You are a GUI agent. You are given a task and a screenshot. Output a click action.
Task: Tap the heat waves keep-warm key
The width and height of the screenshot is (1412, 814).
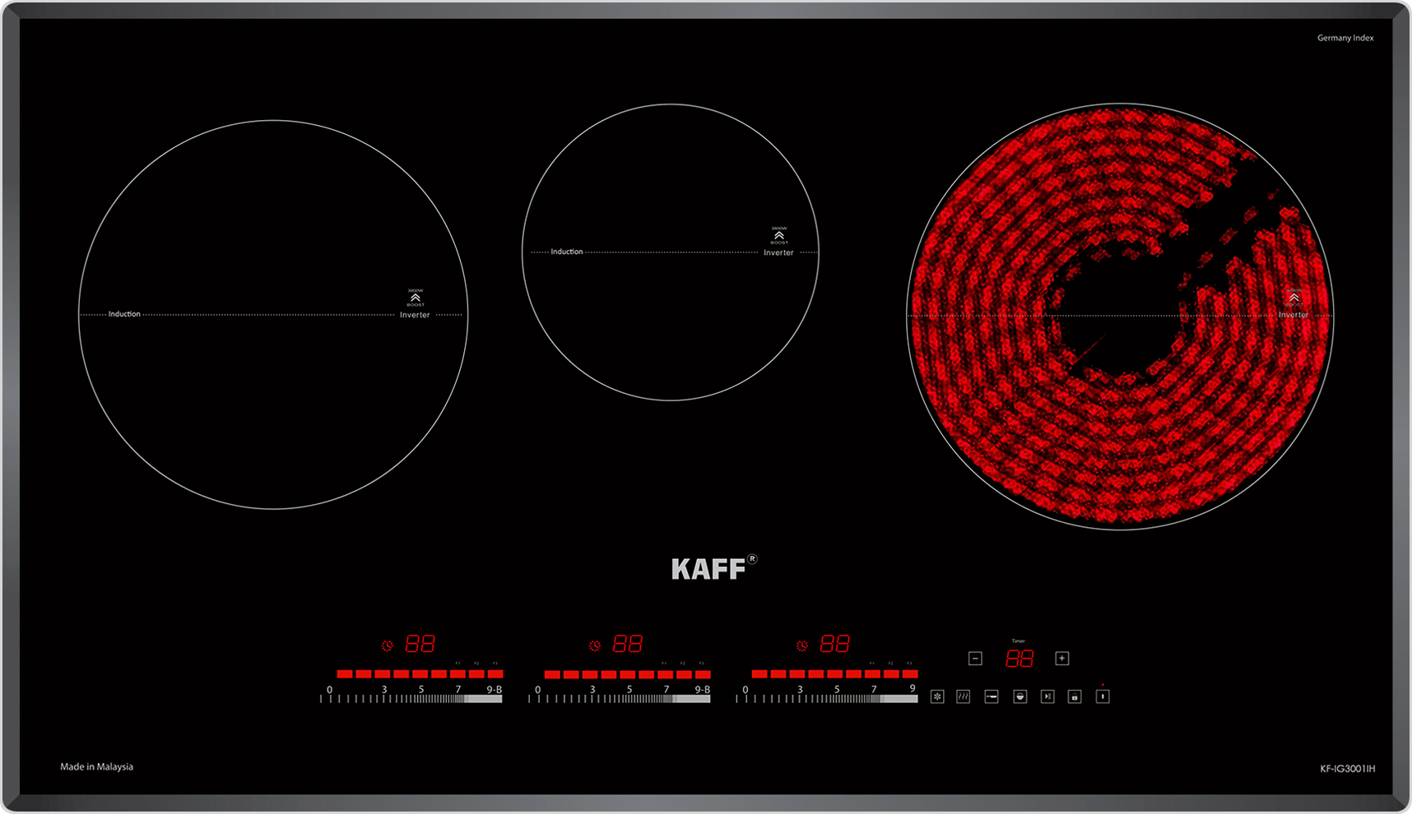(x=964, y=696)
